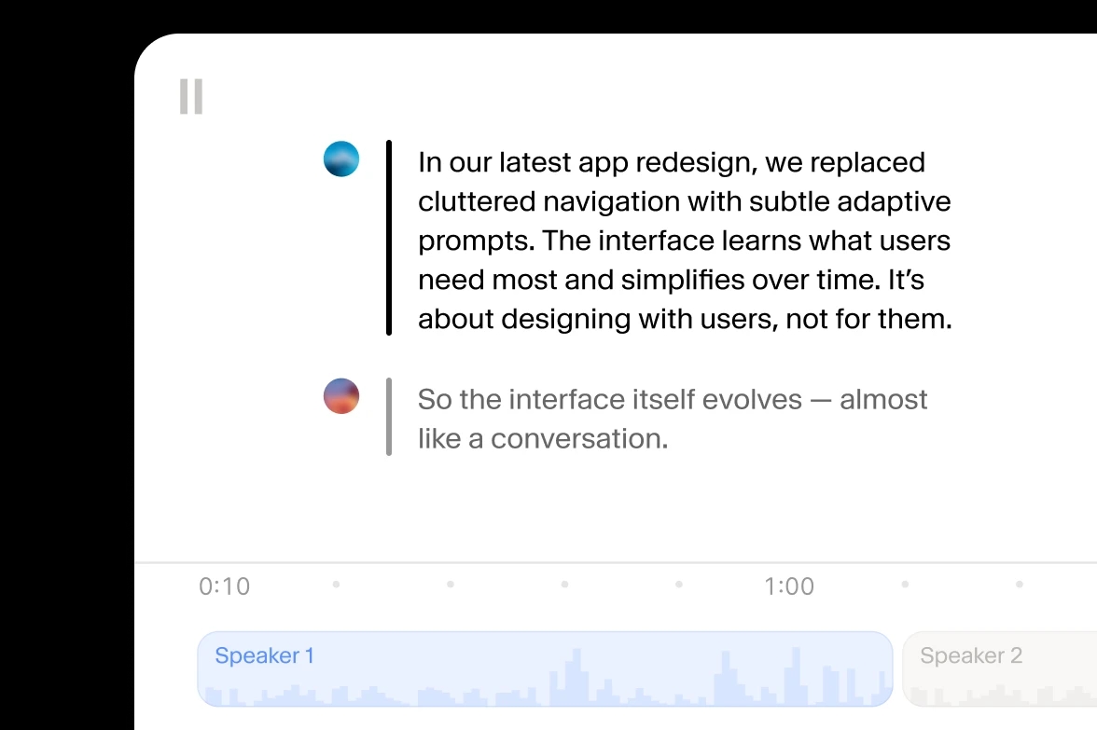Click the paragraph starting "In our latest app redesign"
1097x730 pixels.
tap(685, 241)
